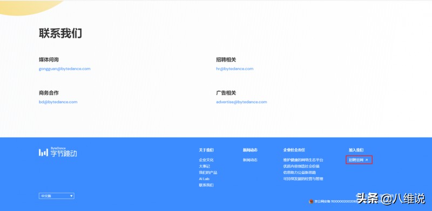Open the 大事记 footer link

(x=205, y=166)
